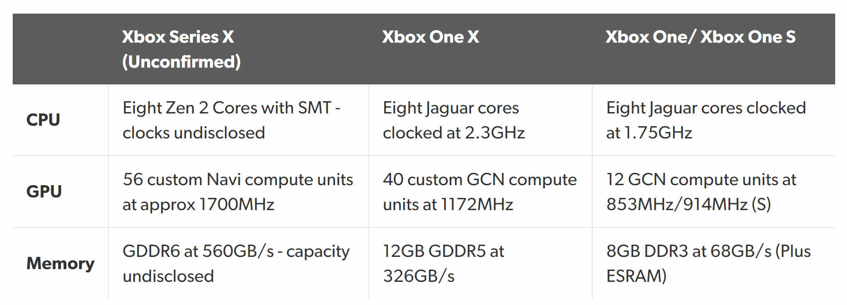Click the text 'clocks undisclosed'
847x305 pixels.
point(193,133)
